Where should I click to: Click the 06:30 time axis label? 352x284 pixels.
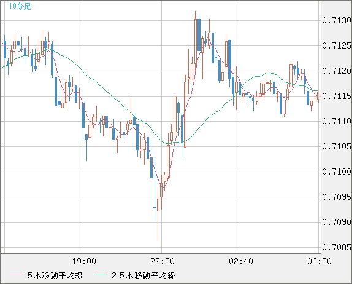pyautogui.click(x=319, y=261)
